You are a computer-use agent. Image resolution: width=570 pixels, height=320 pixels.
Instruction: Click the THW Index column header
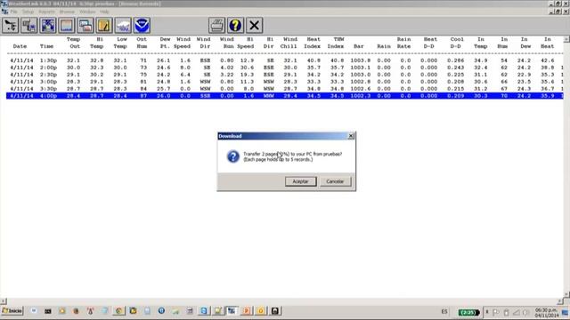pos(337,43)
